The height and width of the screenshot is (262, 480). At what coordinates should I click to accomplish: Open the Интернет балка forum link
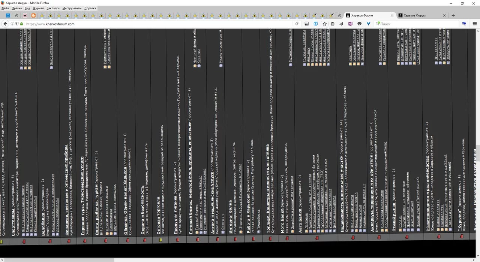(x=231, y=217)
